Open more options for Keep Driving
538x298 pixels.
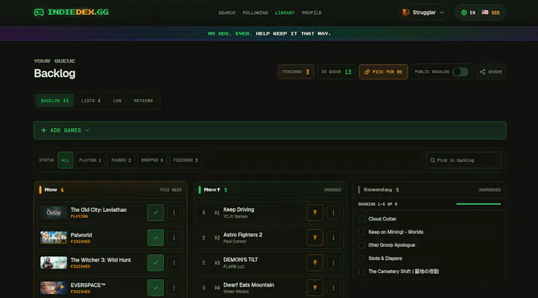pos(334,213)
